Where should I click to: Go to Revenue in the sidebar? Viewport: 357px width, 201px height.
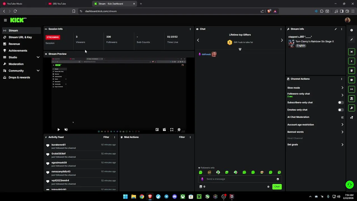click(x=21, y=44)
